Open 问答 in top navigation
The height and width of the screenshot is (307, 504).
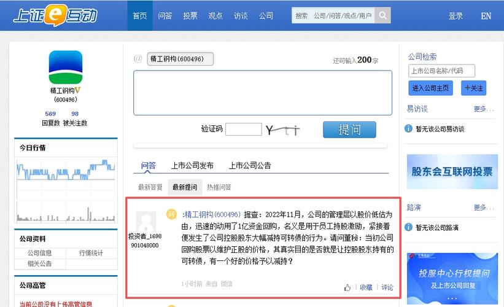coord(165,15)
